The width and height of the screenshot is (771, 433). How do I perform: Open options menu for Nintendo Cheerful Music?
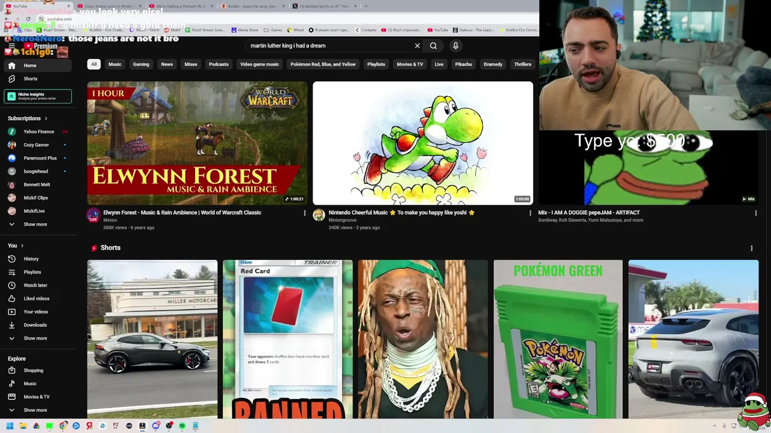(x=530, y=213)
